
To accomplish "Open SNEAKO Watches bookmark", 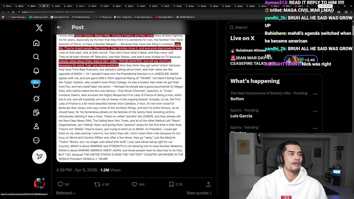I will click(186, 17).
